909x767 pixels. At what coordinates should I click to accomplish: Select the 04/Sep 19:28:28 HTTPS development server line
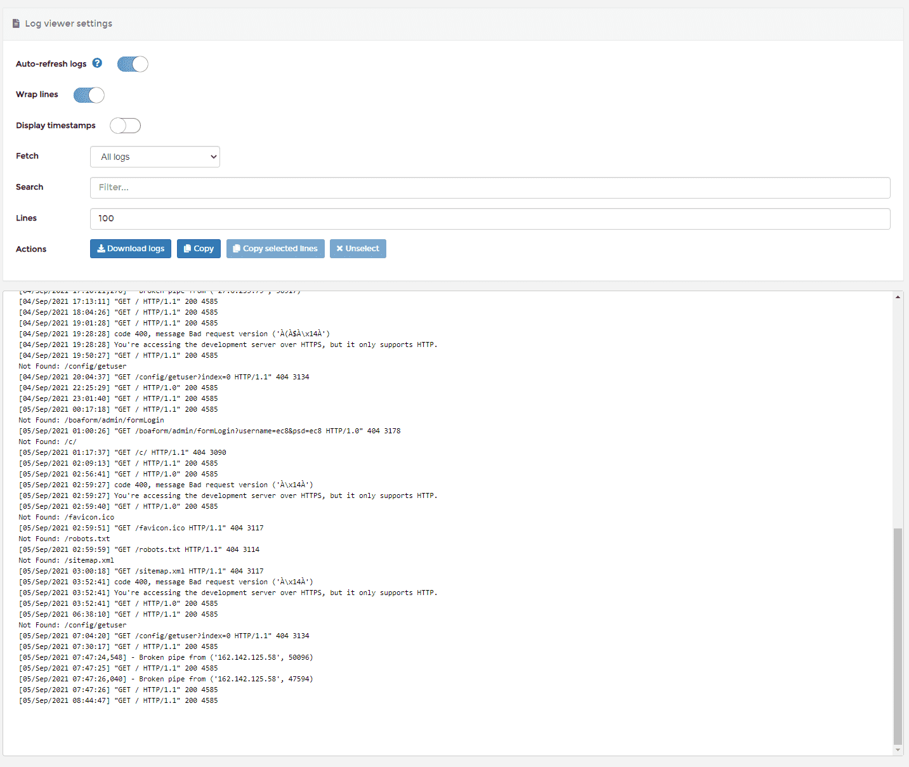(228, 344)
